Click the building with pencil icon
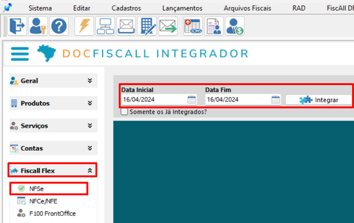Image resolution: width=354 pixels, height=223 pixels. click(147, 26)
